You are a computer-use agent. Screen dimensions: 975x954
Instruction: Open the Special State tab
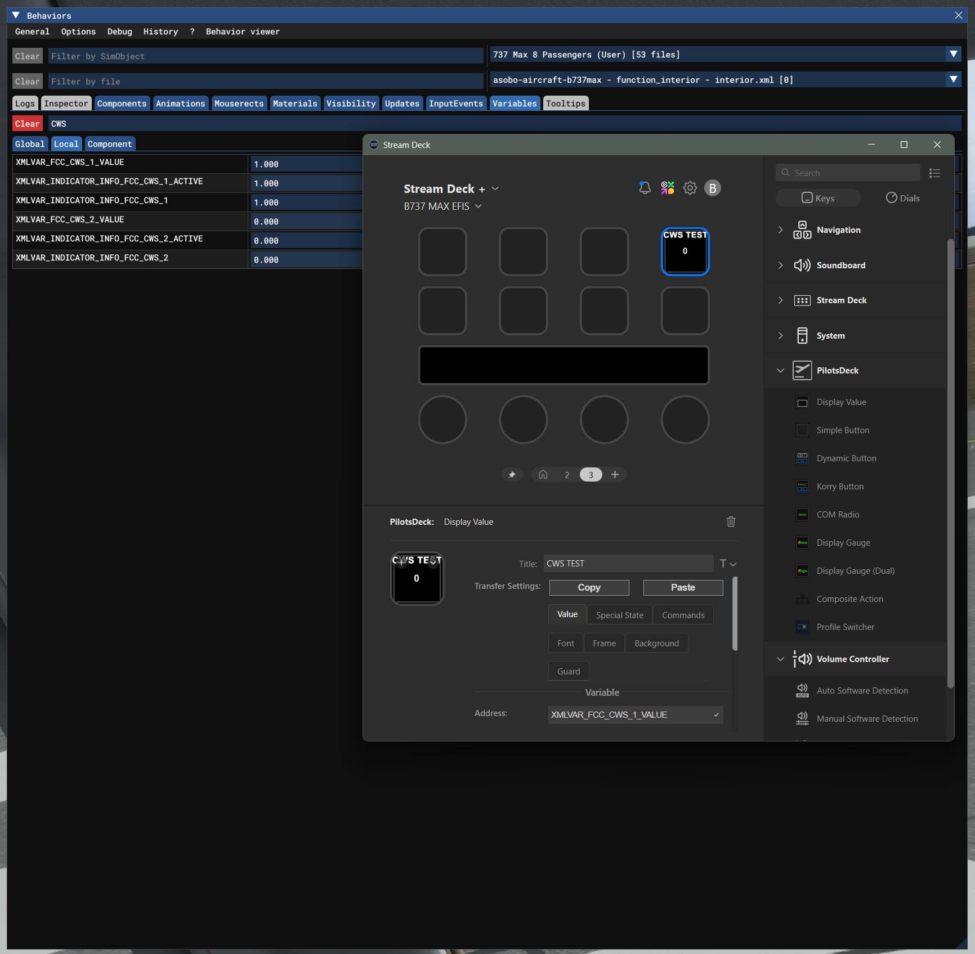620,615
